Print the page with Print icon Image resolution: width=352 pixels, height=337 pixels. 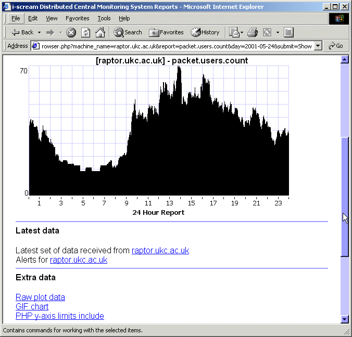[x=253, y=32]
